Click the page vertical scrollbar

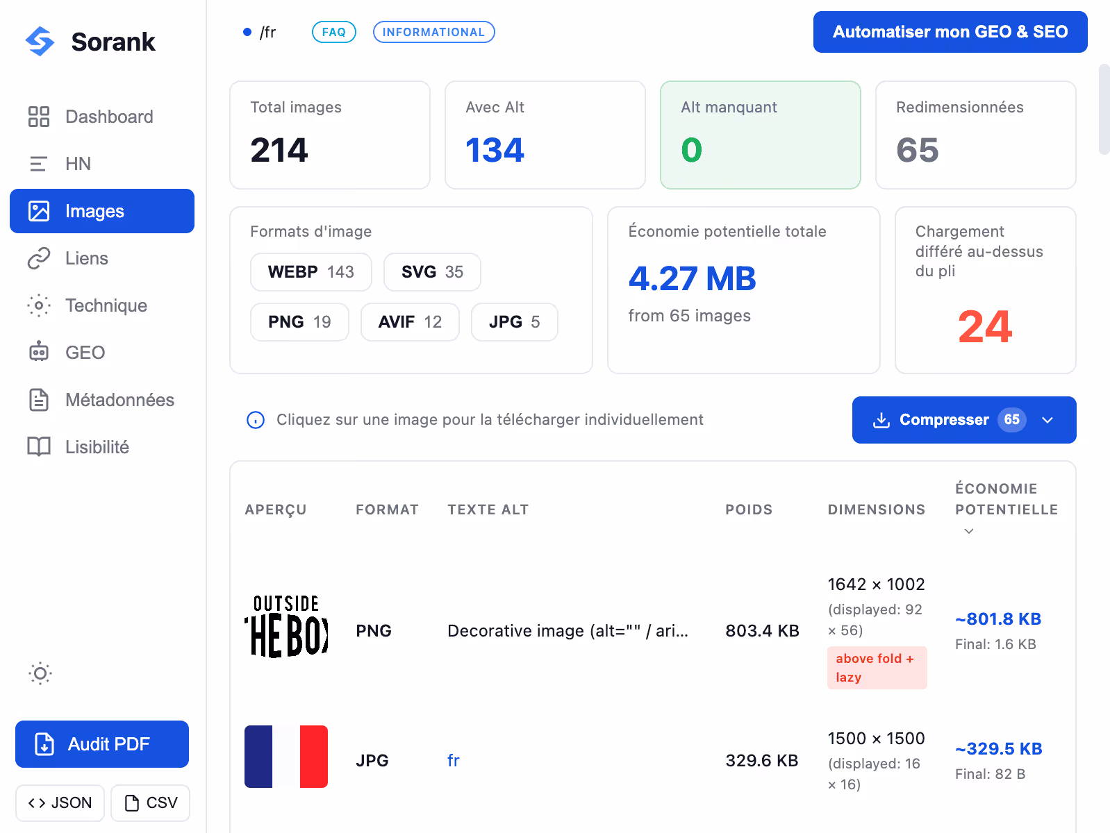click(1104, 109)
